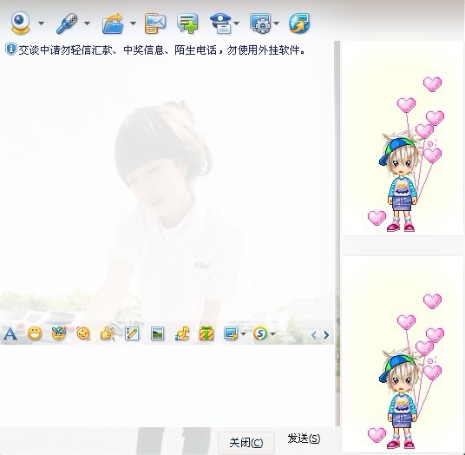Click the 发送(S) send button
This screenshot has width=465, height=455.
click(304, 439)
